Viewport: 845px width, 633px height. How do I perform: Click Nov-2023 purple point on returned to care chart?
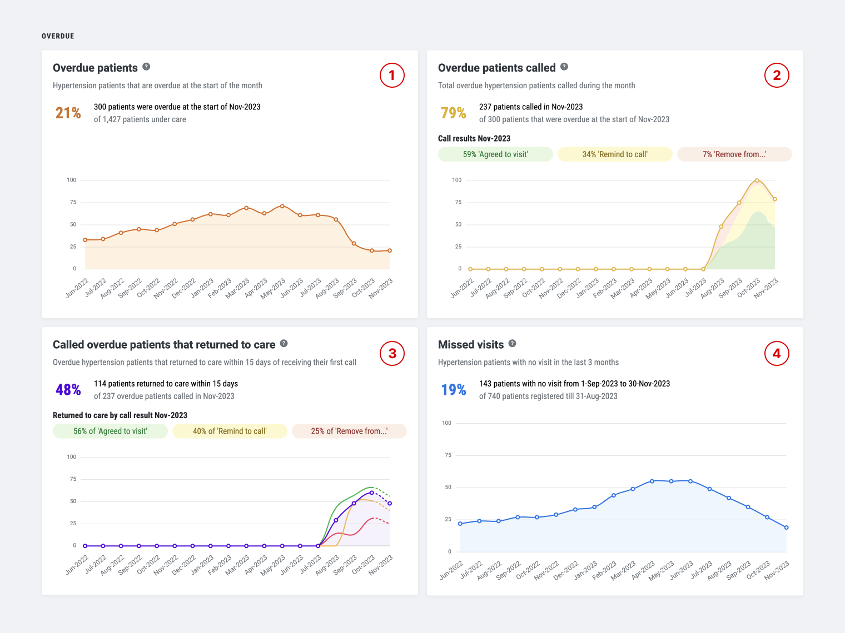390,503
